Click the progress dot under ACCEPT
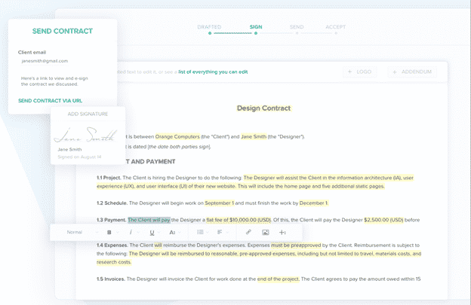The width and height of the screenshot is (471, 305). [336, 33]
